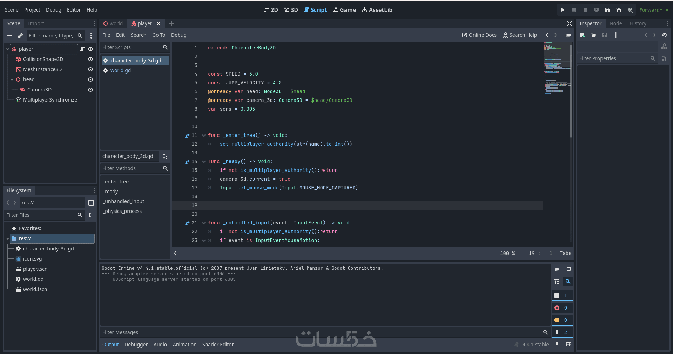Expand the bottom panel
The height and width of the screenshot is (354, 673).
point(568,345)
